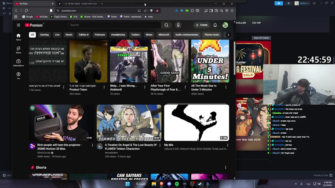The width and height of the screenshot is (335, 188).
Task: Click the YouTube page vertical scrollbar
Action: [x=234, y=58]
